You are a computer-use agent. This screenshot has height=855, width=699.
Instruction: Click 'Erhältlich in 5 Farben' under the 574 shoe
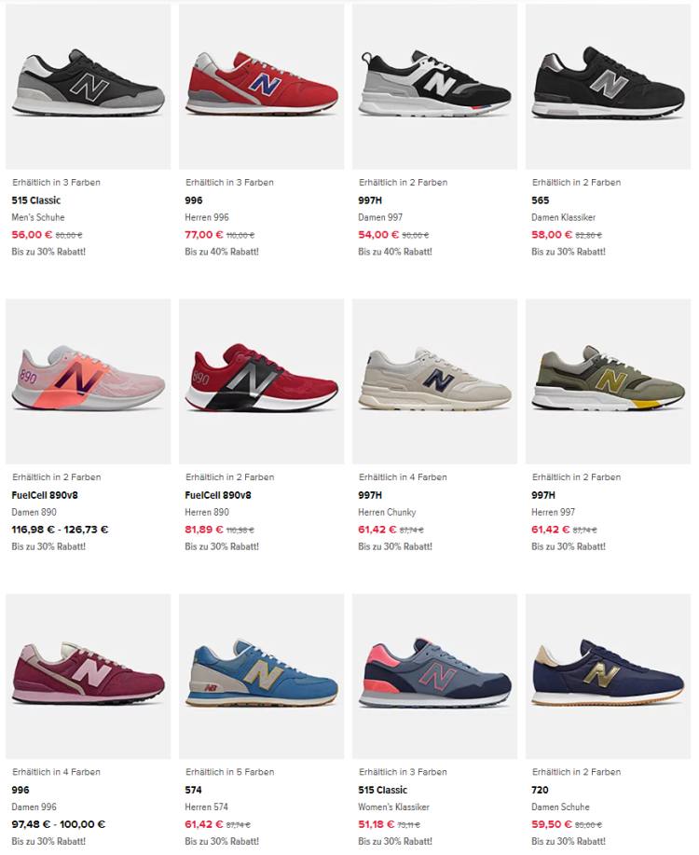(x=229, y=772)
